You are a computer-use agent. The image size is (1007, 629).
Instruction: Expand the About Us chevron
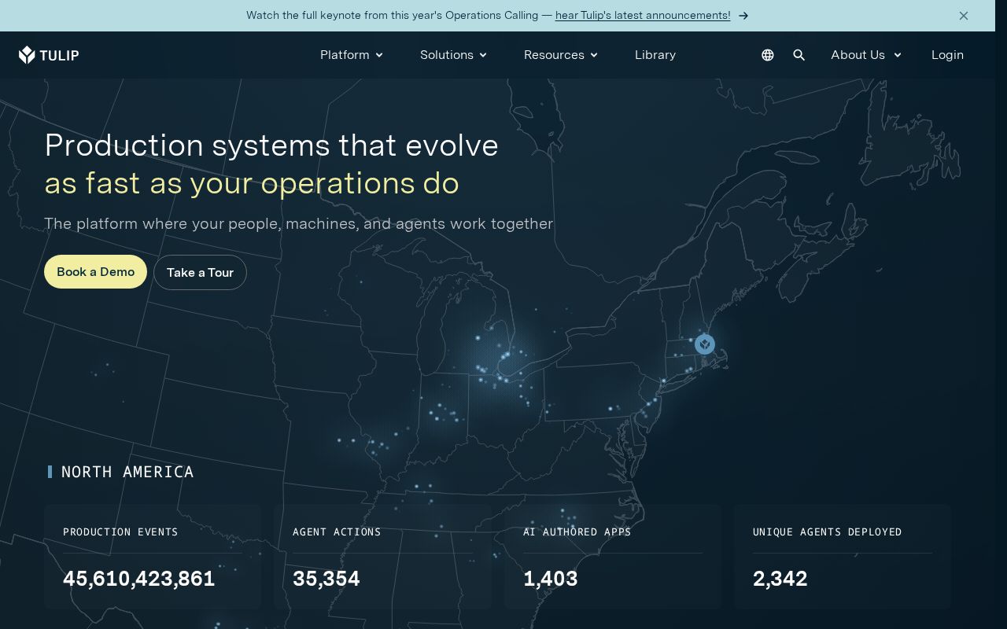[x=898, y=55]
